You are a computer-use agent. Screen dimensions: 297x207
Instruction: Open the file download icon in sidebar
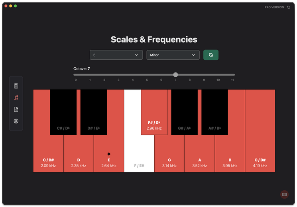point(16,109)
